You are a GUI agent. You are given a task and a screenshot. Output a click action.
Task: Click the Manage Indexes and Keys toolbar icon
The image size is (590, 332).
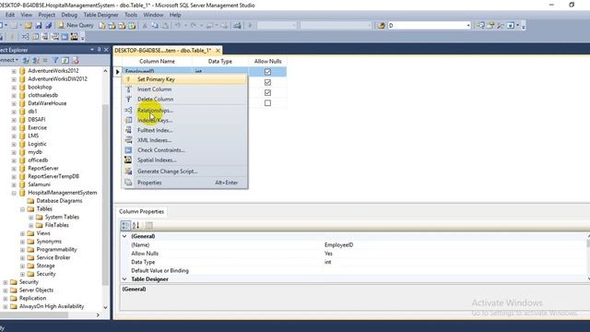pyautogui.click(x=35, y=37)
